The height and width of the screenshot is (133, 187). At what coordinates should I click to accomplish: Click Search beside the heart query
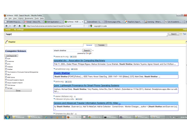[174, 34]
